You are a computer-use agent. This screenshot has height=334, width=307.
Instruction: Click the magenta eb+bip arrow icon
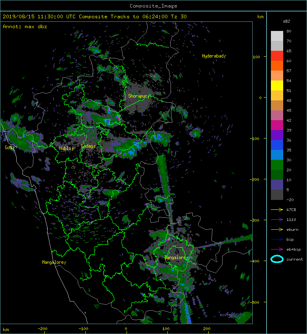coord(277,249)
